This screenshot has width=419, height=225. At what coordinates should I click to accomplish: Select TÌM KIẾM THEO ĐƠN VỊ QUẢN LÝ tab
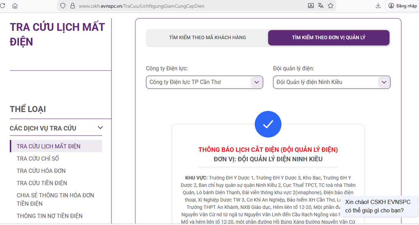coord(329,38)
